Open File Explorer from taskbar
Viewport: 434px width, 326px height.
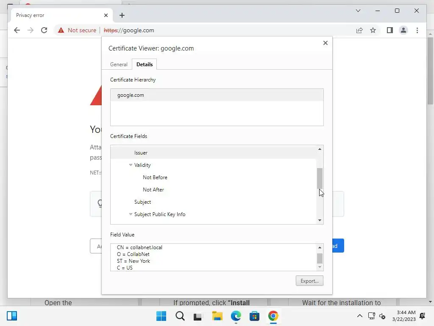click(x=217, y=316)
